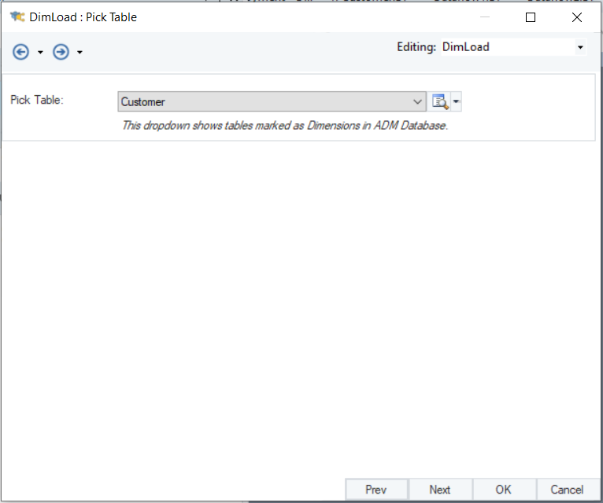Open the Editing DimLoad dropdown
Image resolution: width=603 pixels, height=503 pixels.
580,47
